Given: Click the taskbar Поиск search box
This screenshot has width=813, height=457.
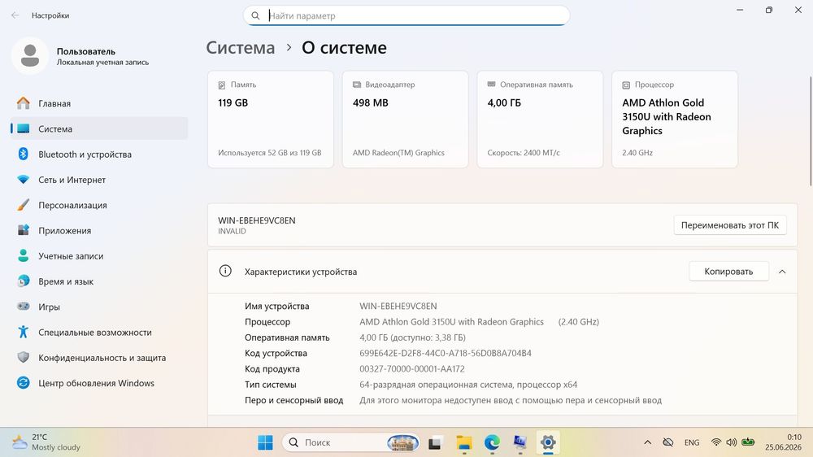Looking at the screenshot, I should pos(350,442).
